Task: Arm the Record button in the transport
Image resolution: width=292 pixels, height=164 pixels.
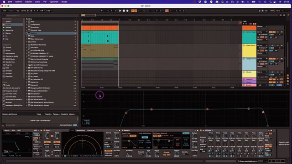Action: coord(127,11)
